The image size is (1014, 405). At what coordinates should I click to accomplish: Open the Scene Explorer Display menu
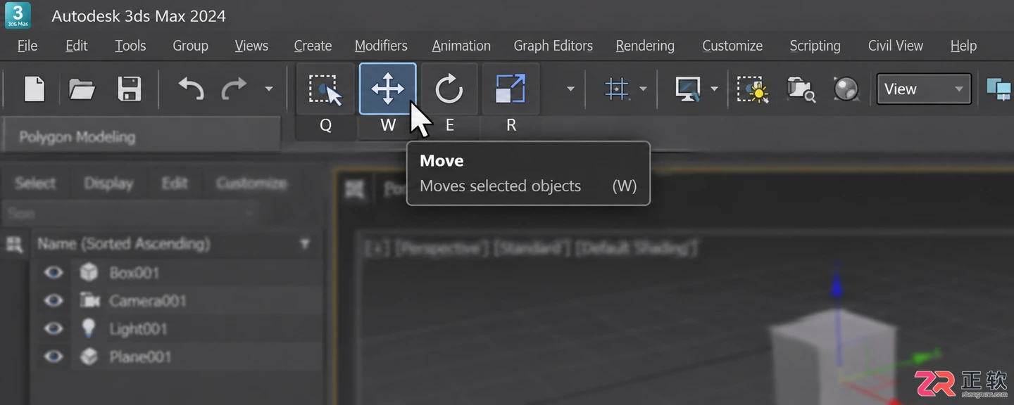(x=108, y=184)
